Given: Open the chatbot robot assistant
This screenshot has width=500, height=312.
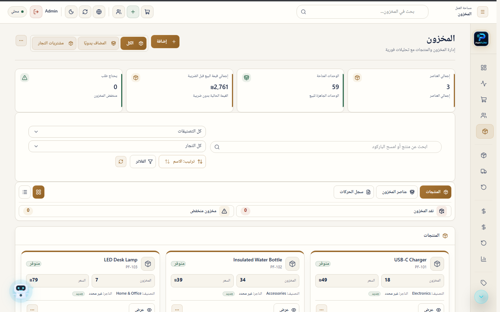Looking at the screenshot, I should coord(21,291).
